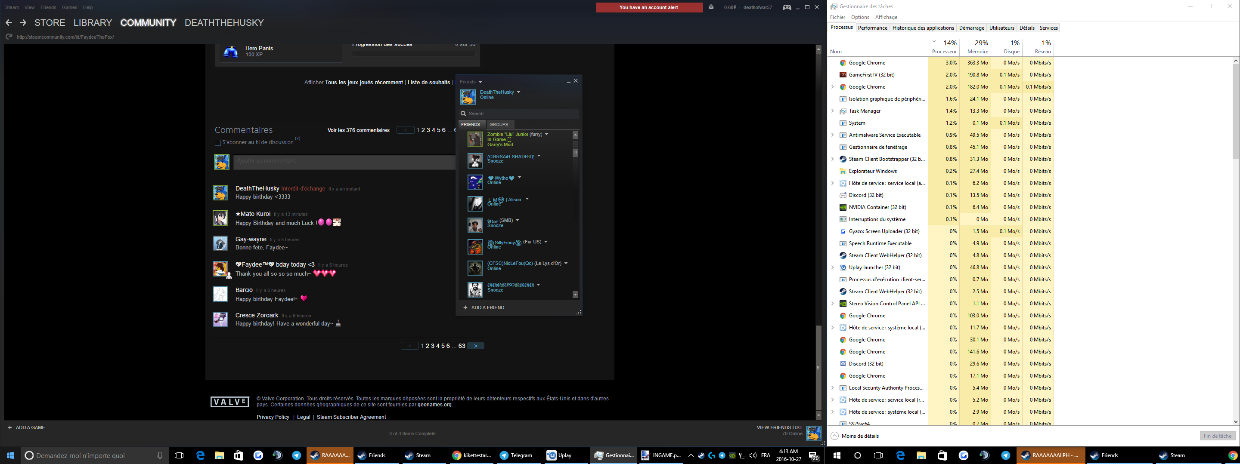The width and height of the screenshot is (1240, 464).
Task: Click Mato Kuroi's comment avatar
Action: (220, 218)
